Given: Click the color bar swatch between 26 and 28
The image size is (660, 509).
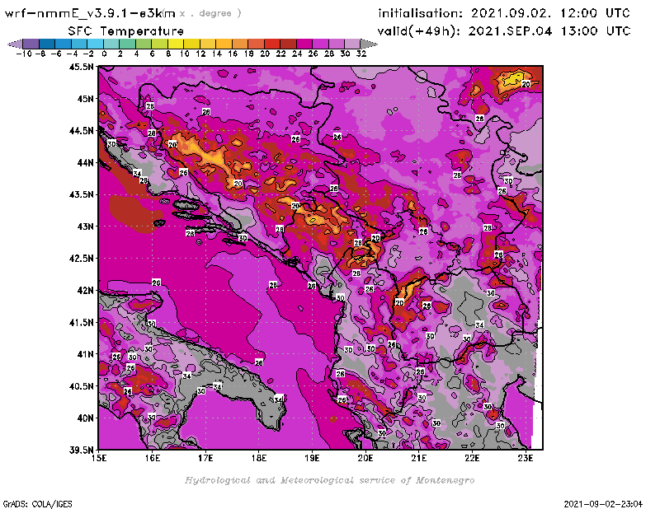Looking at the screenshot, I should (320, 44).
